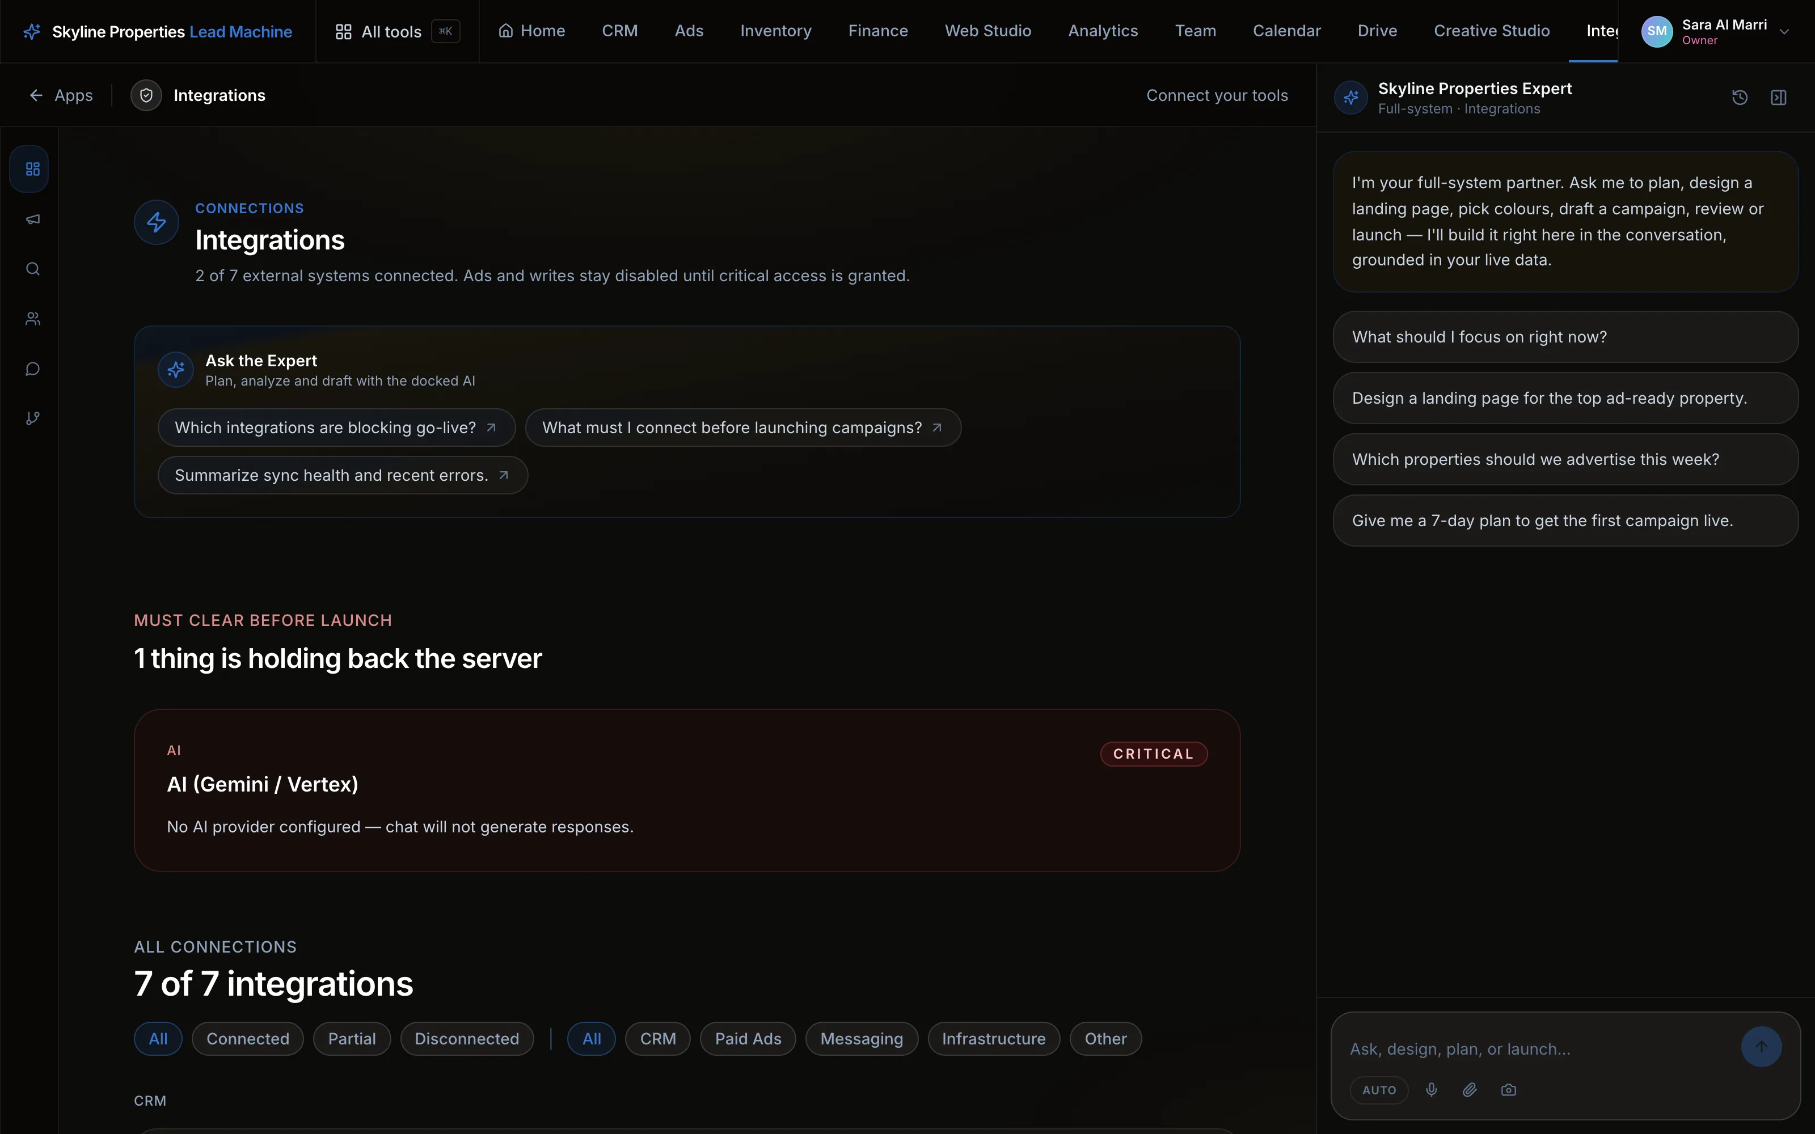Ask which integrations are blocking go-live
The image size is (1815, 1134).
336,428
